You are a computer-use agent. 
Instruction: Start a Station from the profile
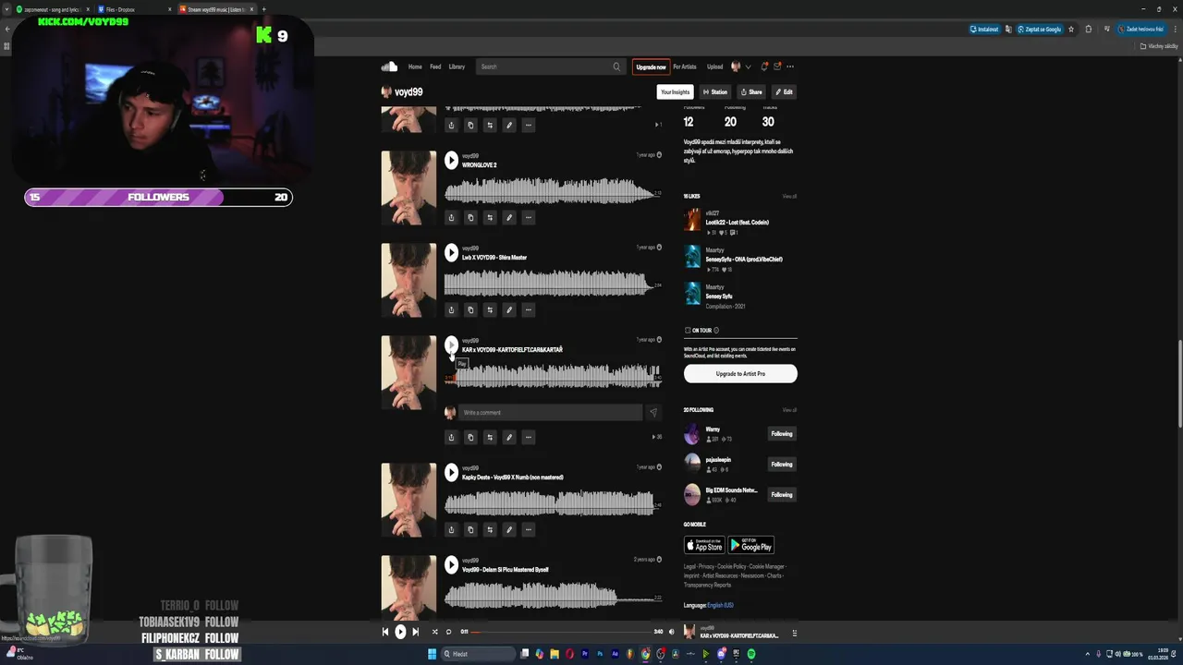point(714,92)
